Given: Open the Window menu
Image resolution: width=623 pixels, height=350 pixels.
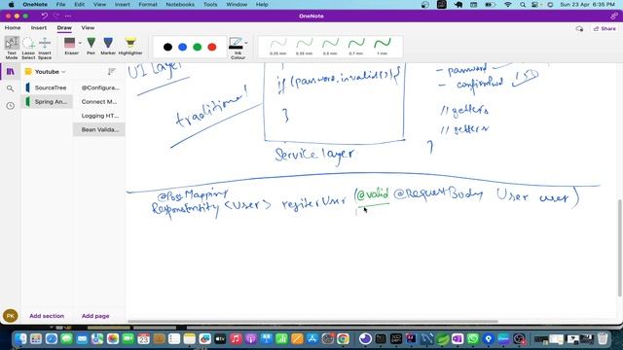Looking at the screenshot, I should 237,4.
